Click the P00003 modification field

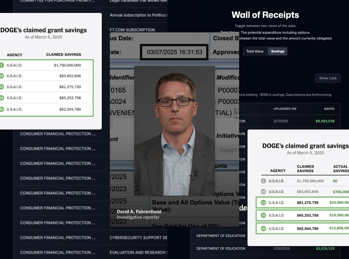[228, 102]
